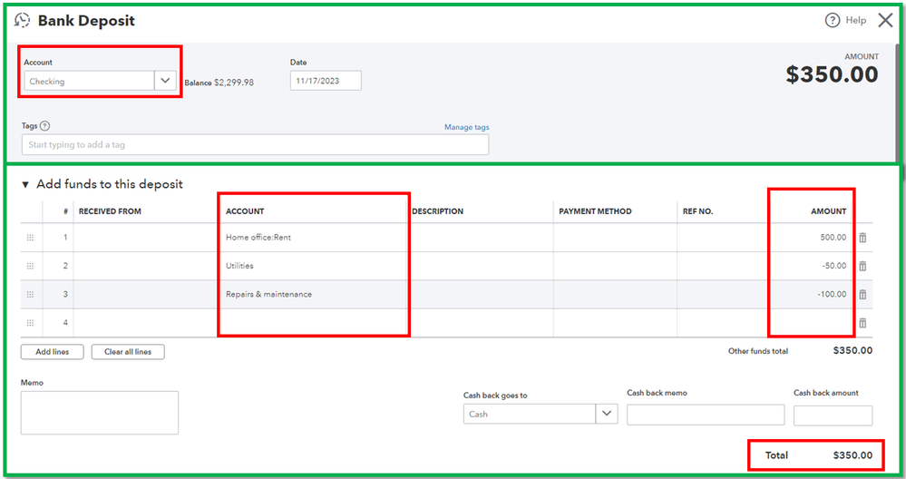Delete line 1 with trash icon

point(862,237)
